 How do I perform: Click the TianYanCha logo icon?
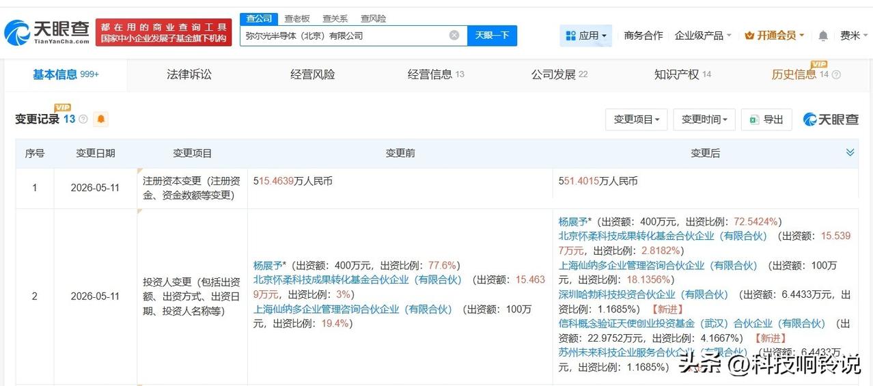pos(46,31)
